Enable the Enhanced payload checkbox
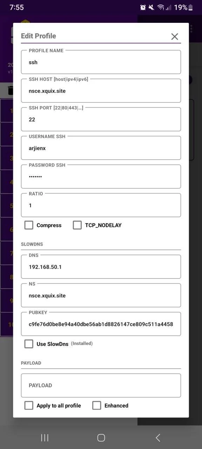Screen dimensions: 202x449 (96, 406)
